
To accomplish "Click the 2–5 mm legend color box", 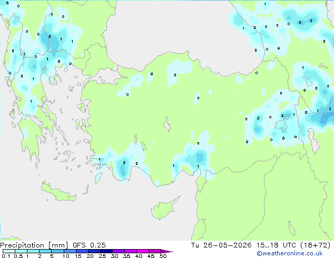I will click(45, 251).
